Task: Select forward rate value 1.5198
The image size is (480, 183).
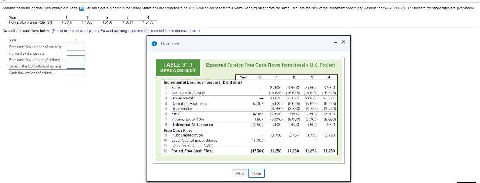Action: point(107,22)
